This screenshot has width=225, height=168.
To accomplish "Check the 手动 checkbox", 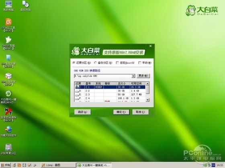I will tap(139, 63).
